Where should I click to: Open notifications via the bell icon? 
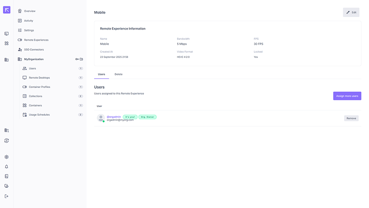coord(7,167)
